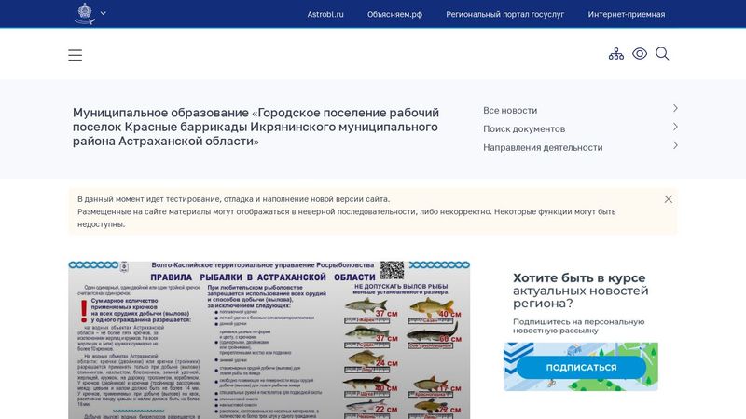Click the municipality title heading
Image resolution: width=746 pixels, height=419 pixels.
tap(256, 127)
